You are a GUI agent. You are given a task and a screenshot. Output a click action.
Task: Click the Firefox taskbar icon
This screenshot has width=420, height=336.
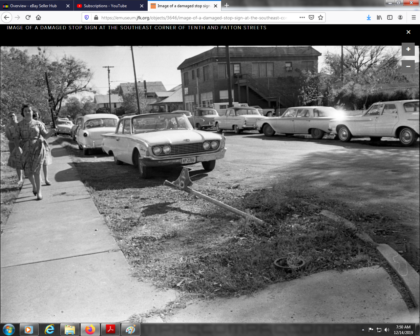pyautogui.click(x=90, y=329)
